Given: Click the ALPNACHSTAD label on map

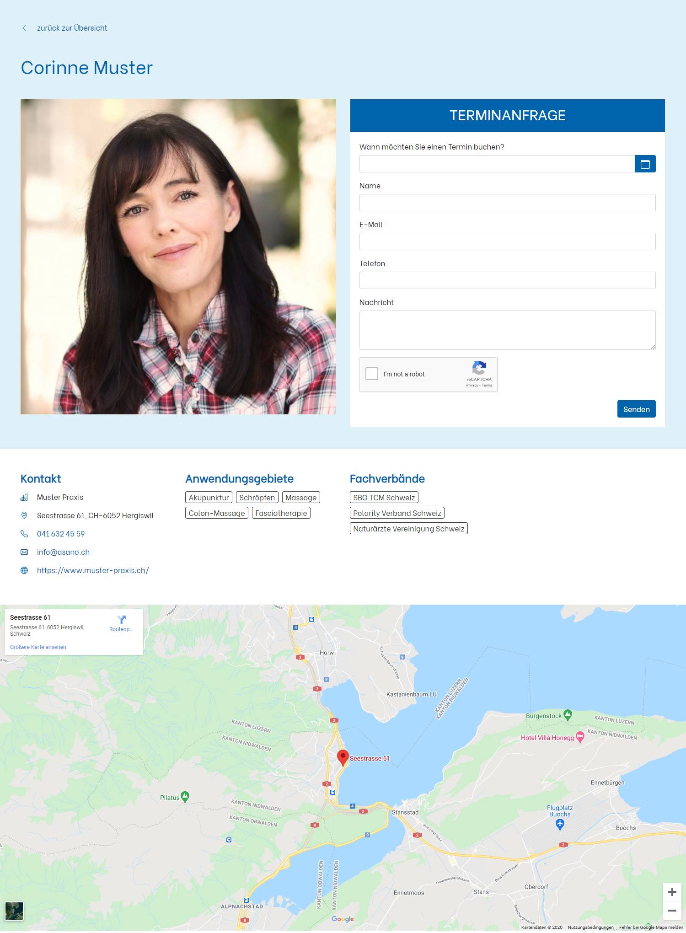Looking at the screenshot, I should pos(242,906).
